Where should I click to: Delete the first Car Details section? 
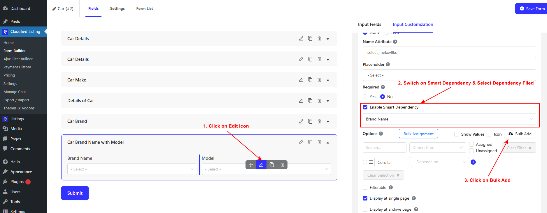click(x=319, y=38)
